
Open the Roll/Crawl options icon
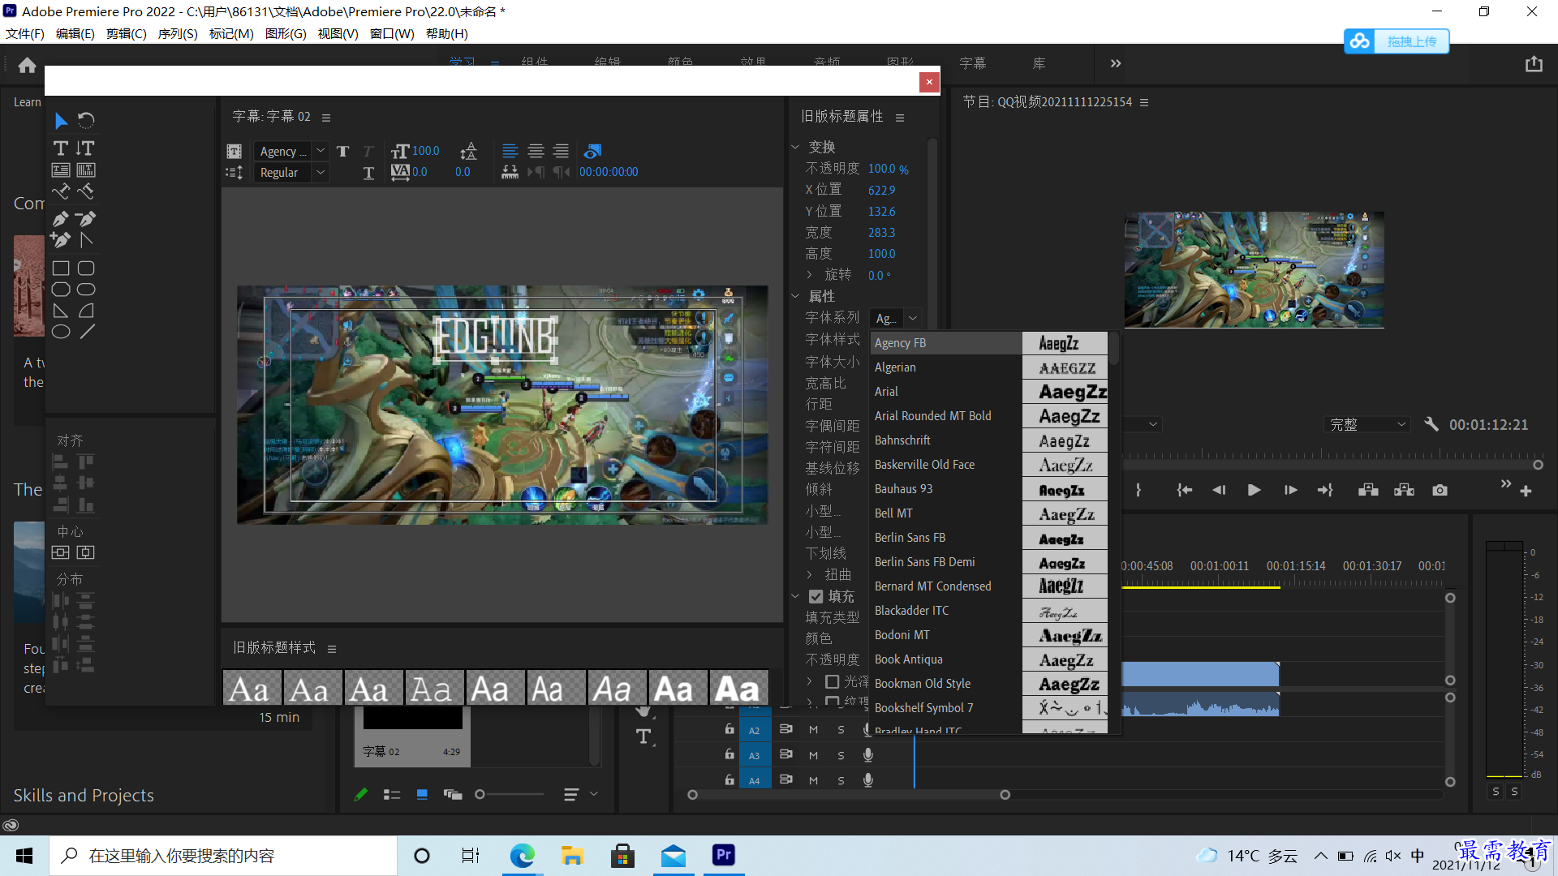234,173
